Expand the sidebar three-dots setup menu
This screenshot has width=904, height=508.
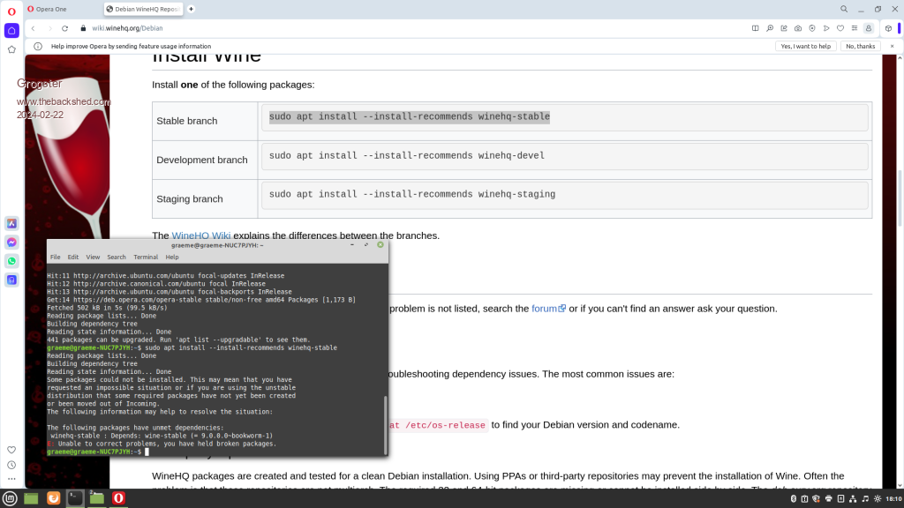coord(11,479)
